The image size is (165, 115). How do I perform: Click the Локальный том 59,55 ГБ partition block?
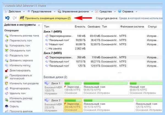[106, 88]
